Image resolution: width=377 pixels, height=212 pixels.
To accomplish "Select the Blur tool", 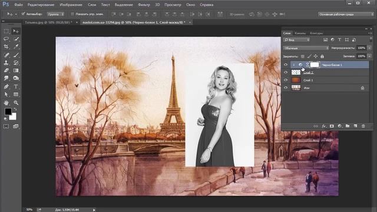I will [x=6, y=78].
